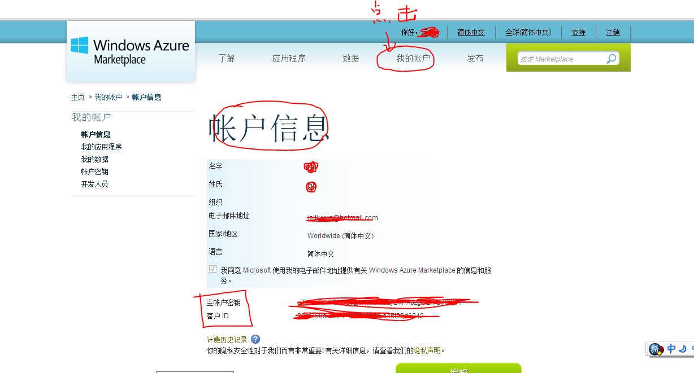Viewport: 694px width, 373px height.
Task: Click the moon half-width icon on IME bar
Action: (683, 349)
